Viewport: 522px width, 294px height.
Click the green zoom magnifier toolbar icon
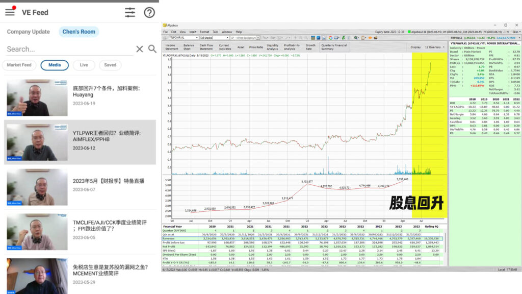(356, 38)
